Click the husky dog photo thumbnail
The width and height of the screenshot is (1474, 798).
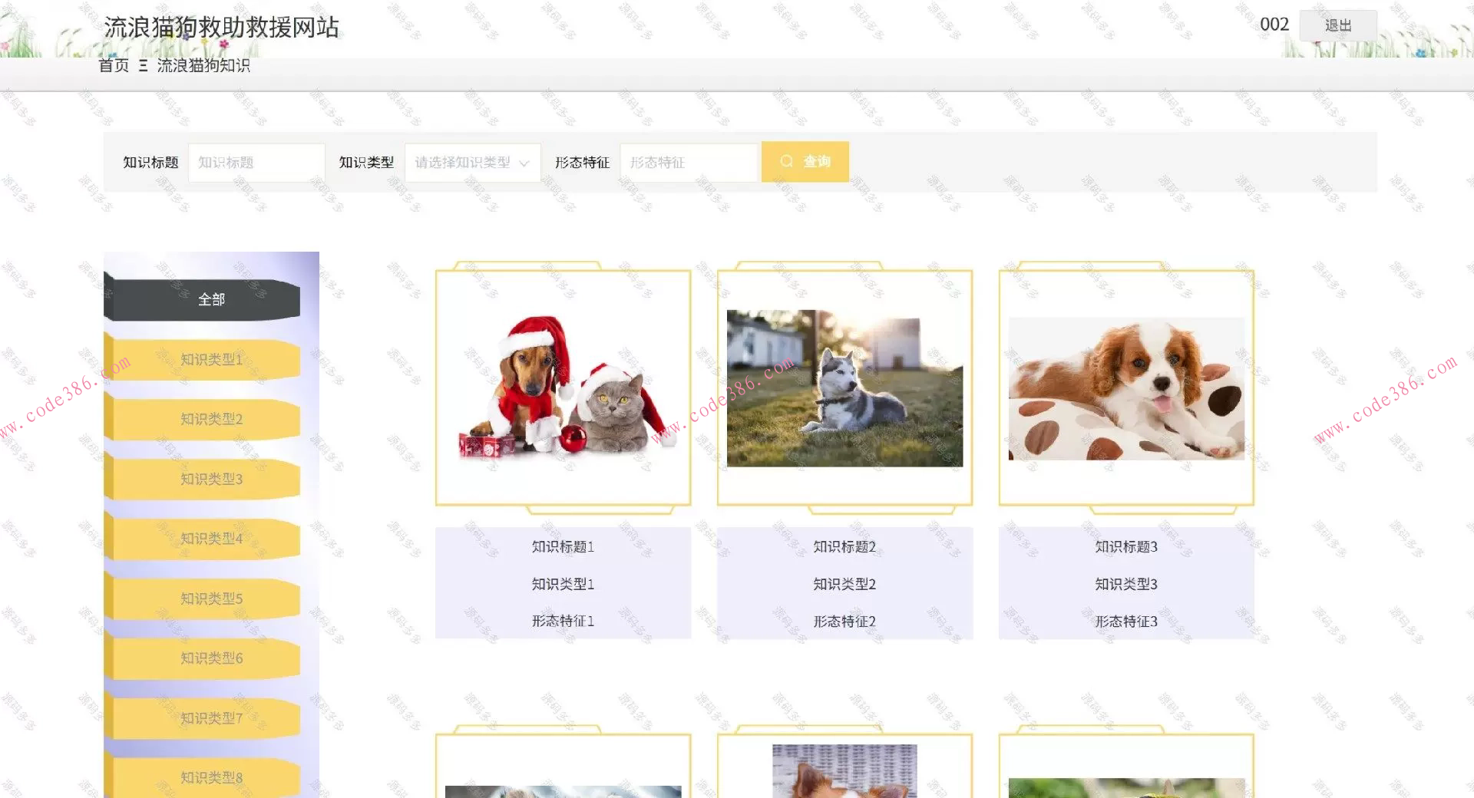pos(844,387)
